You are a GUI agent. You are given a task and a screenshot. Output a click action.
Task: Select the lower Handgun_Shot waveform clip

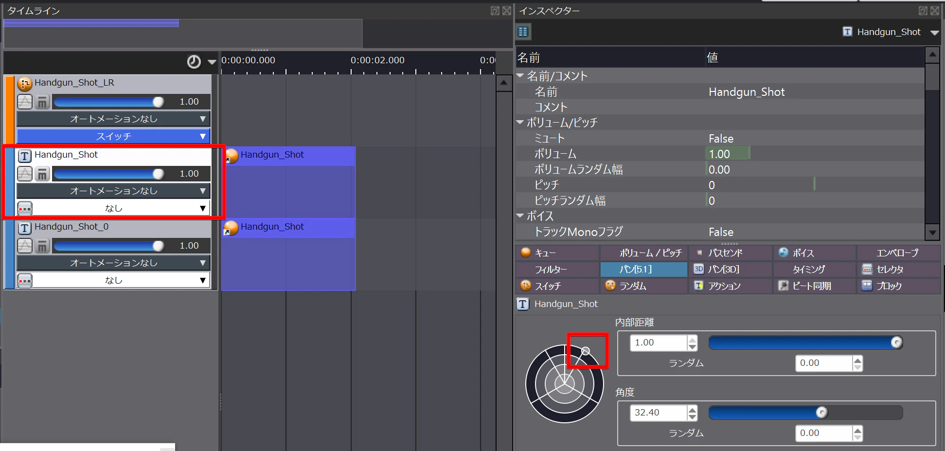coord(288,254)
